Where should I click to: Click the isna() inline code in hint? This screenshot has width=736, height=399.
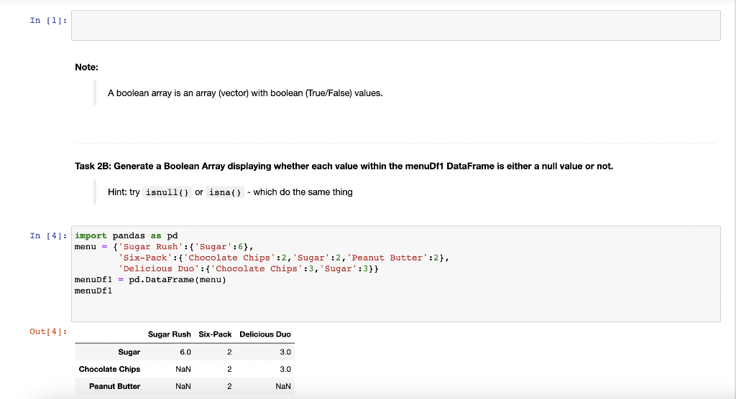point(225,192)
